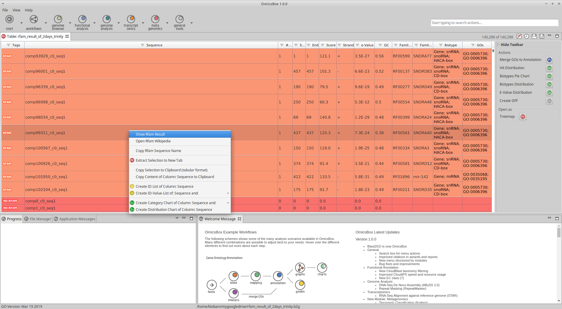Select the functional analysis icon
This screenshot has height=309, width=562.
click(x=82, y=19)
